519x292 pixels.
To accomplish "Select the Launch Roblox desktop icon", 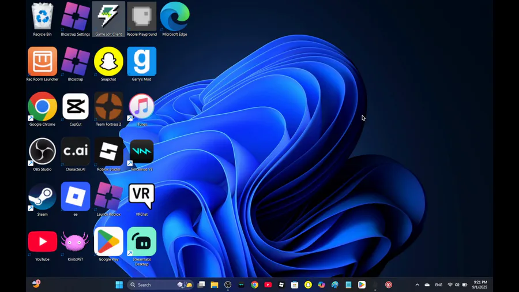I will (108, 199).
